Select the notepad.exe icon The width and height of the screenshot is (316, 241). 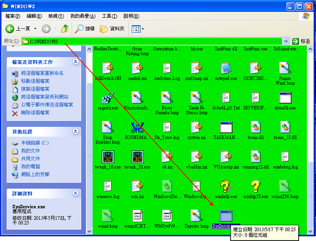coord(226,68)
